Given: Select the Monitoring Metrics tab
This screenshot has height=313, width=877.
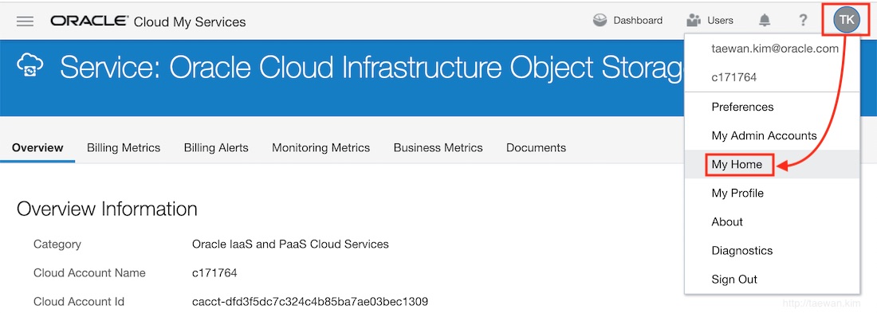Looking at the screenshot, I should (321, 148).
